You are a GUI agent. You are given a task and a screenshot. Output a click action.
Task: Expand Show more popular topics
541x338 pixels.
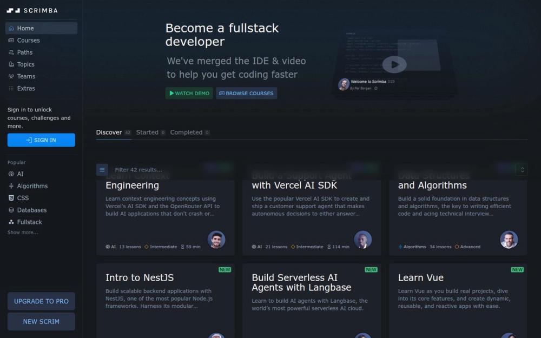tap(23, 233)
